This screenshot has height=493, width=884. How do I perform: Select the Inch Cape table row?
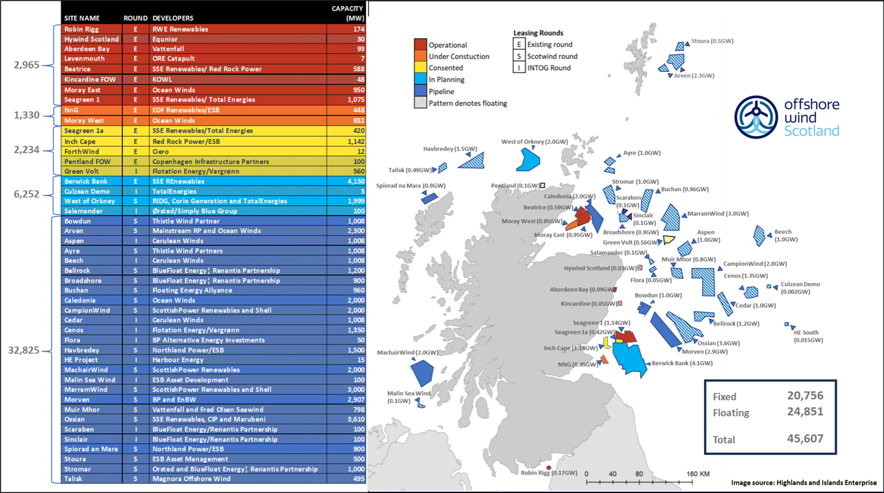click(189, 141)
